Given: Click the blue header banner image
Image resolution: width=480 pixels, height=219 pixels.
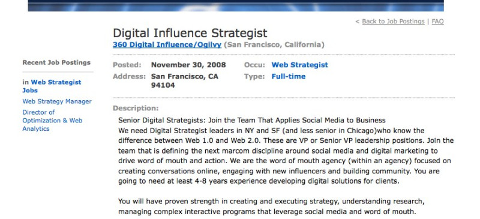Looking at the screenshot, I should click(236, 6).
